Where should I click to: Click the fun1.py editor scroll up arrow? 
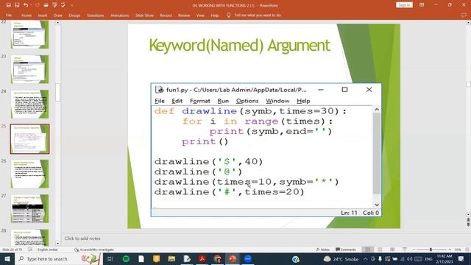tap(377, 110)
